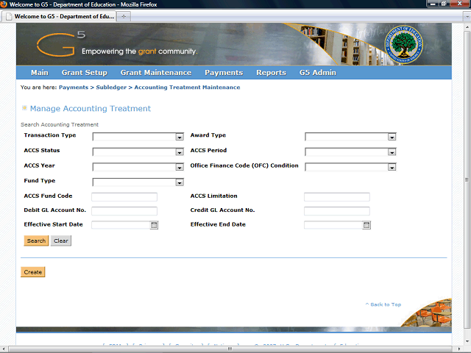The height and width of the screenshot is (353, 471).
Task: Open the Grant Maintenance menu
Action: pos(156,73)
